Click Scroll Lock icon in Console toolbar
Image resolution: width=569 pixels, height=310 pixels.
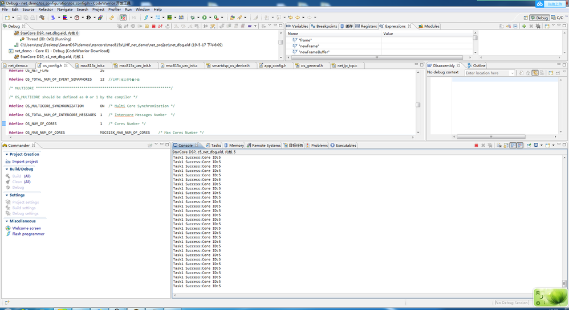click(x=506, y=145)
